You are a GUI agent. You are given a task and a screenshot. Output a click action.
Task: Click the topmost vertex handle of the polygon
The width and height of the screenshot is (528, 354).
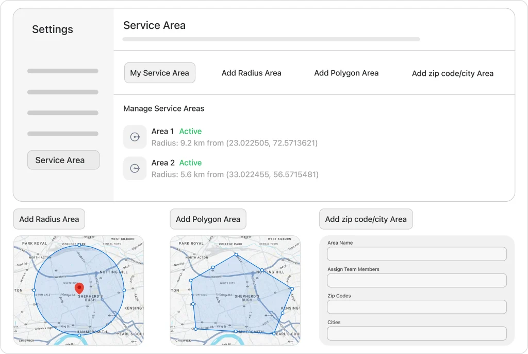pos(236,254)
